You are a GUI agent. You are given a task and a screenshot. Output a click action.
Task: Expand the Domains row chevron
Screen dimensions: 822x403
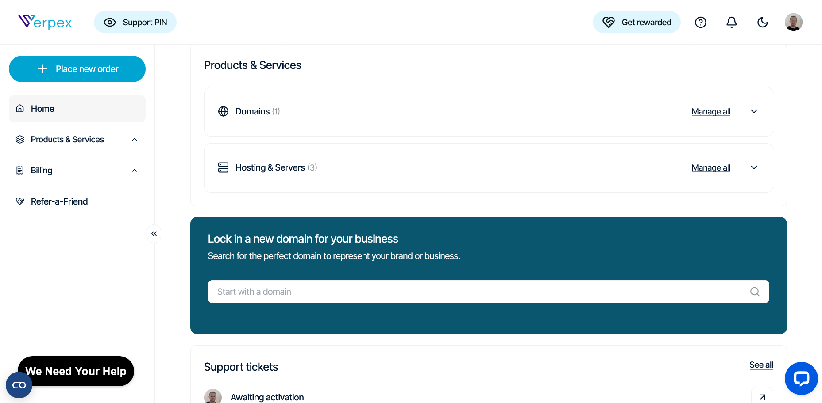pyautogui.click(x=754, y=111)
